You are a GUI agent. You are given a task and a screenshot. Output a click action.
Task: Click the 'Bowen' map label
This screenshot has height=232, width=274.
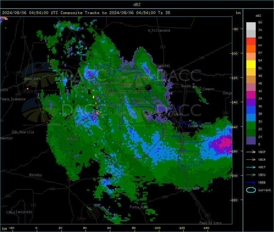click(x=202, y=136)
